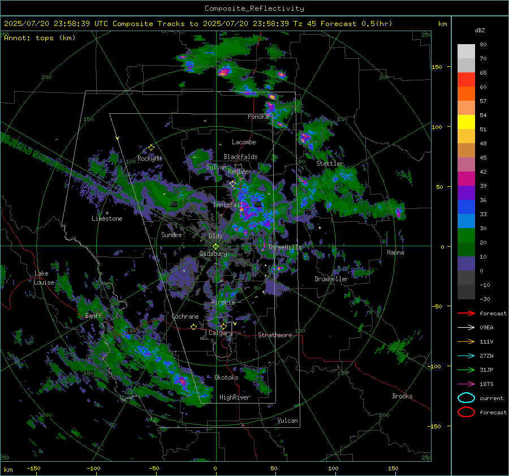The width and height of the screenshot is (509, 476).
Task: Click the 18TS legend label
Action: 486,384
